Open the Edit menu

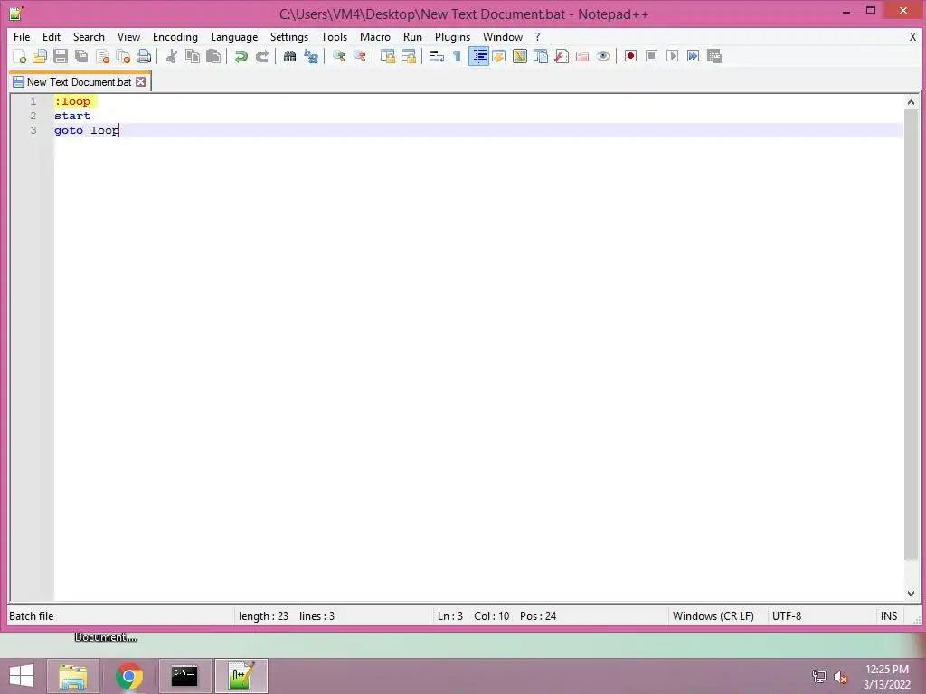point(52,36)
